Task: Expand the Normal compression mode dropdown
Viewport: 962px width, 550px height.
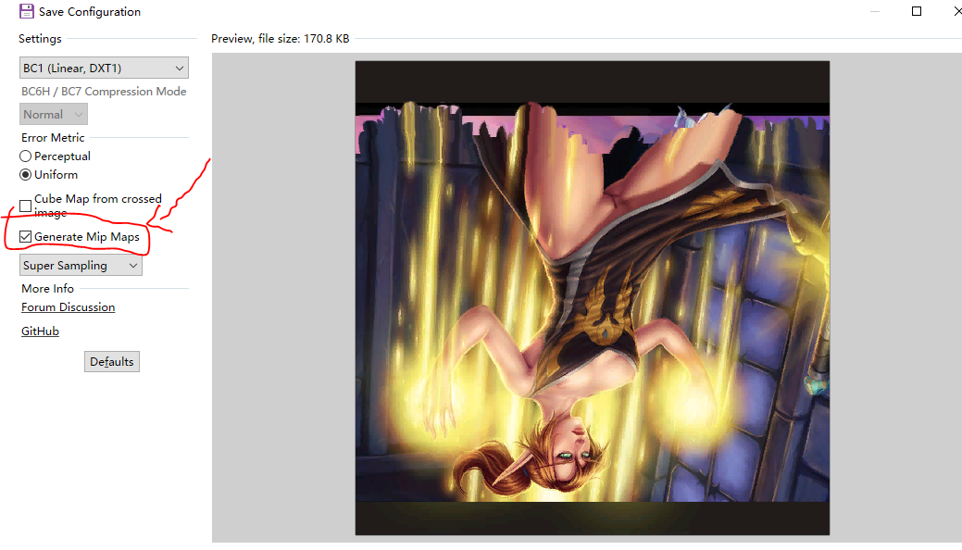Action: pyautogui.click(x=54, y=114)
